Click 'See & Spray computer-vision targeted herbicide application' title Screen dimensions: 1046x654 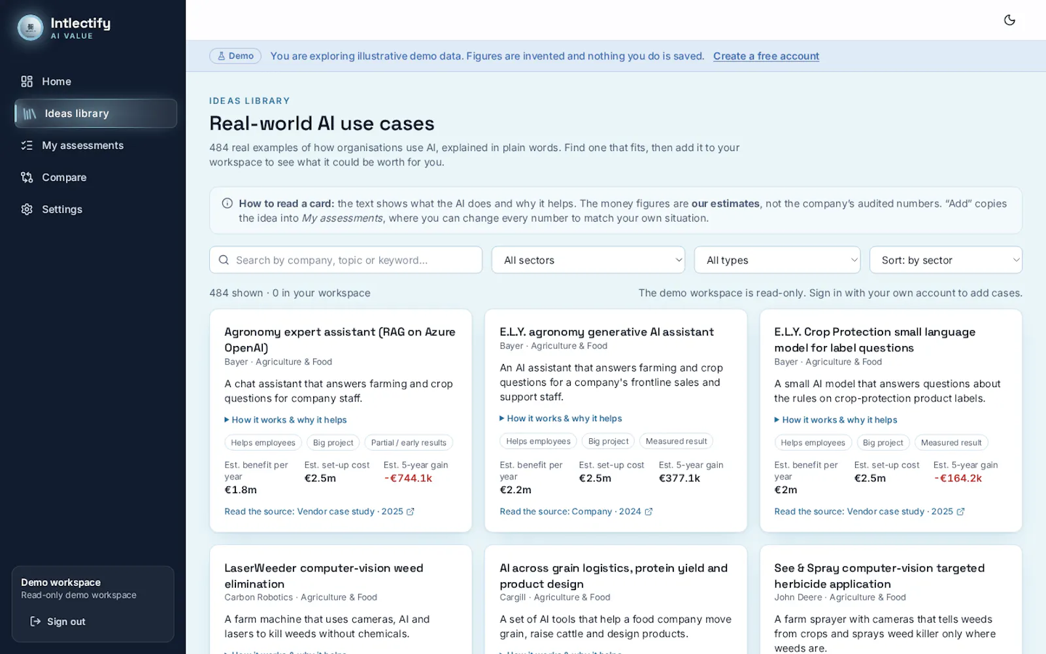[x=879, y=576]
